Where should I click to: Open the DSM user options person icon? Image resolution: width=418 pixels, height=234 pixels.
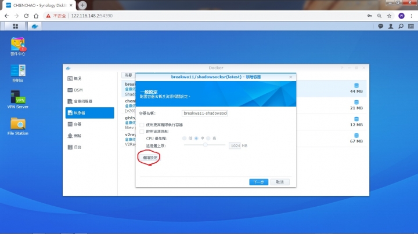[391, 26]
